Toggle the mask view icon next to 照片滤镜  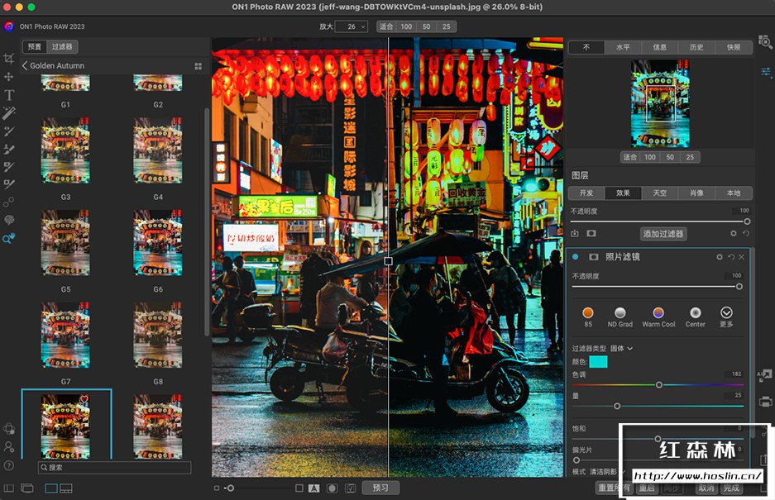pyautogui.click(x=593, y=256)
